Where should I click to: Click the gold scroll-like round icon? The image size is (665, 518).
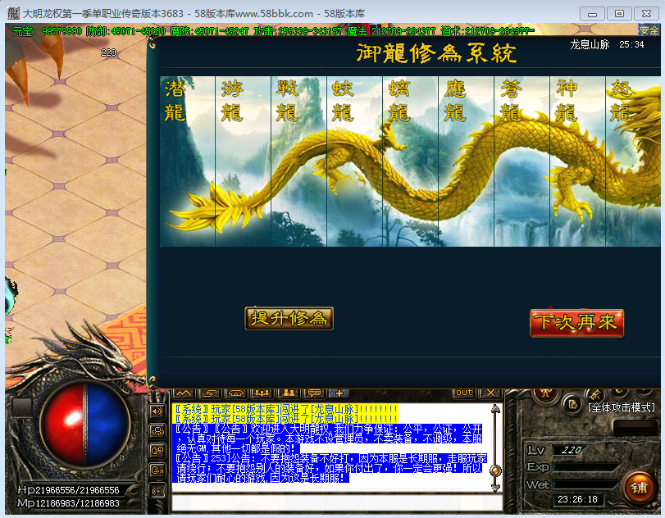point(595,396)
